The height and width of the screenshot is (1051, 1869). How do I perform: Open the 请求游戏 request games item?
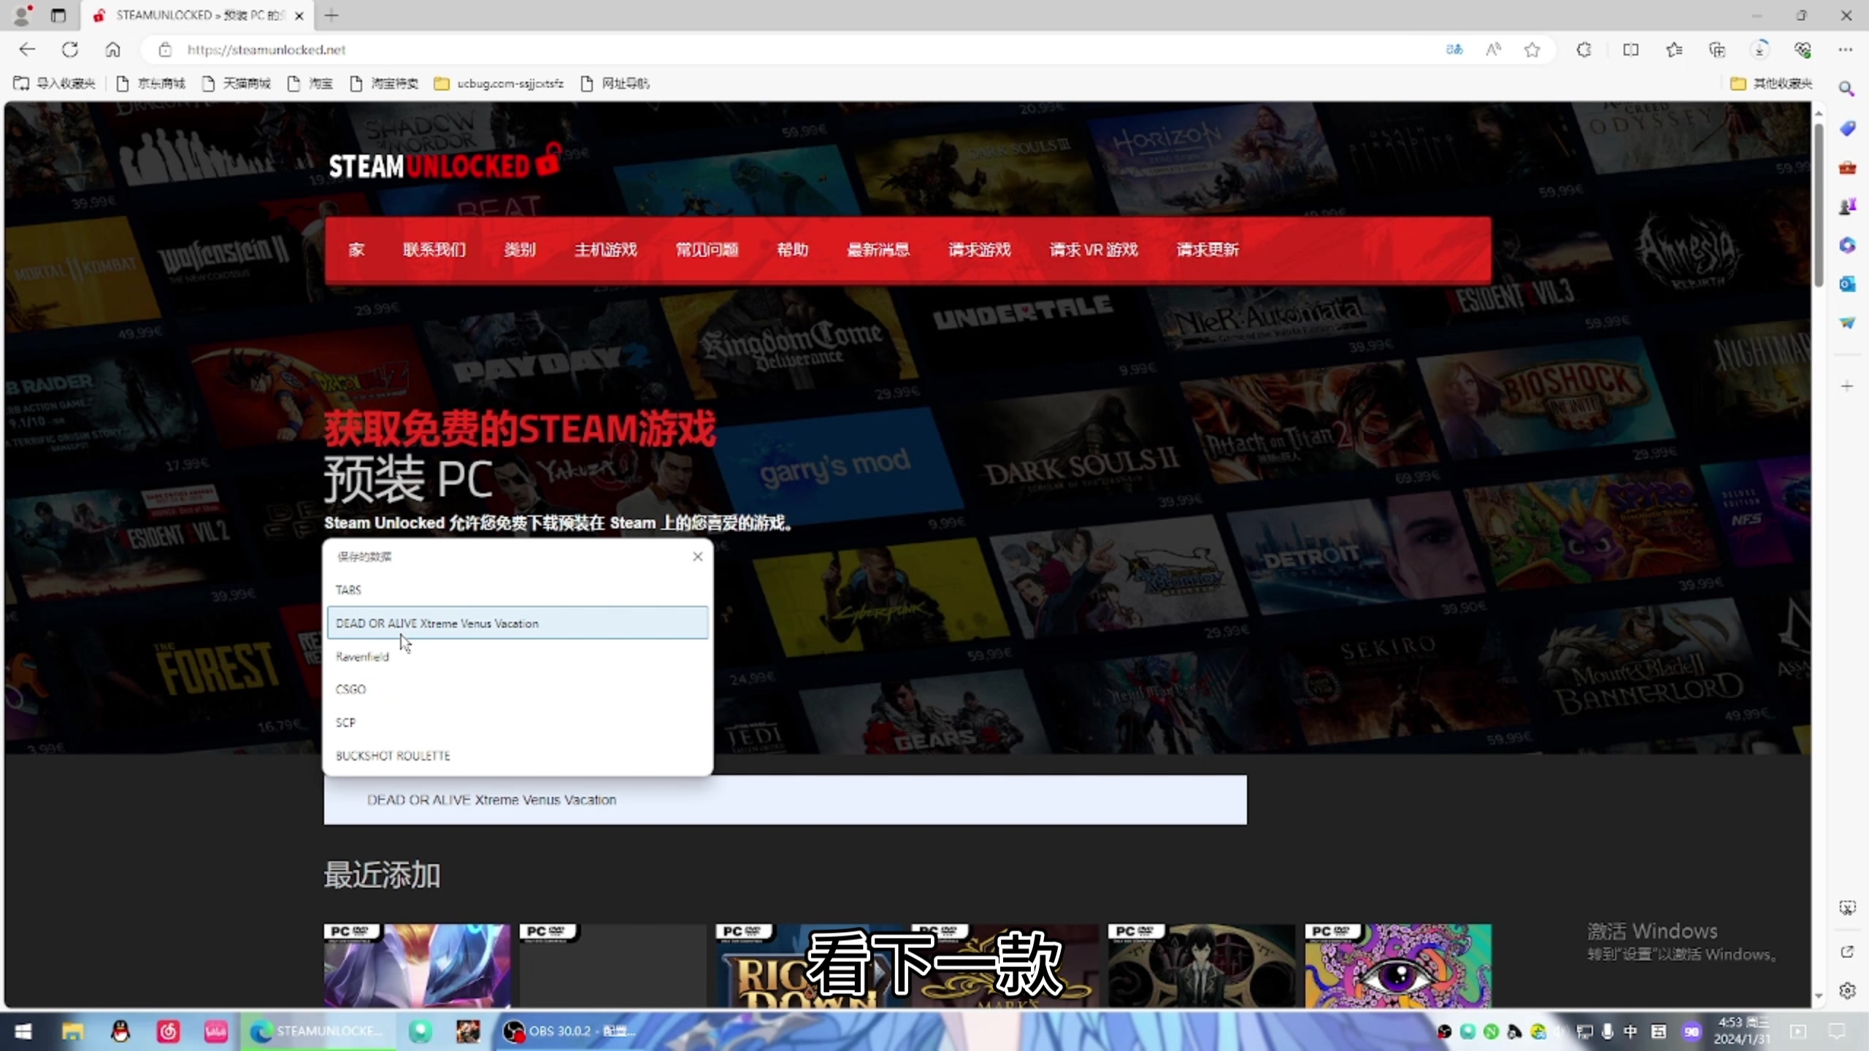pyautogui.click(x=980, y=250)
